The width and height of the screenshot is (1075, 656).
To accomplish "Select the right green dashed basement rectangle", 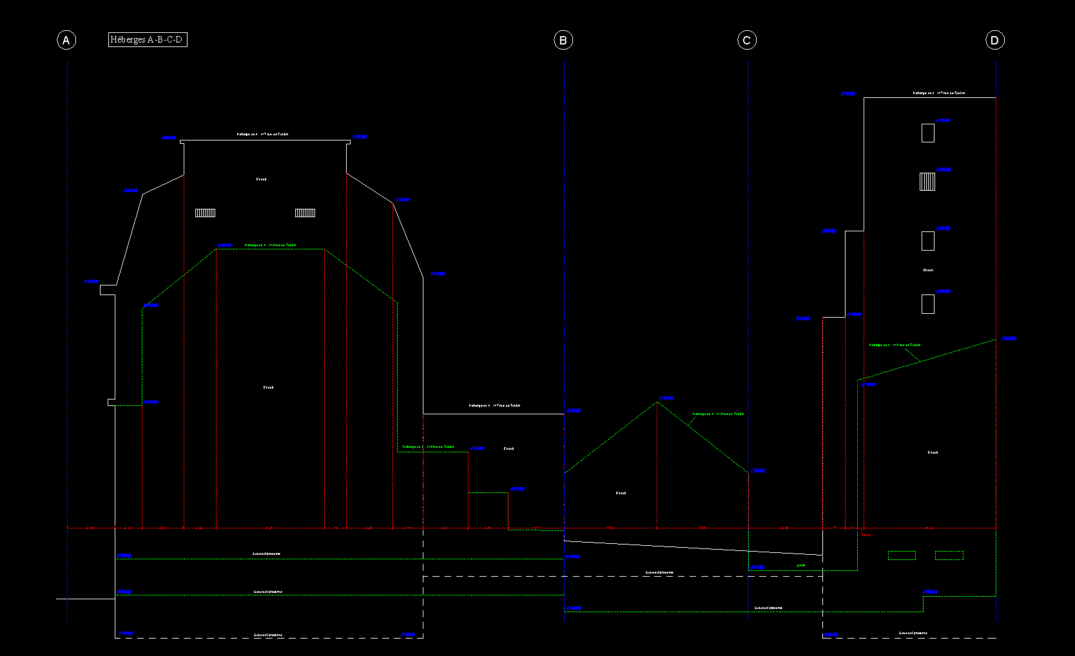I will click(949, 555).
